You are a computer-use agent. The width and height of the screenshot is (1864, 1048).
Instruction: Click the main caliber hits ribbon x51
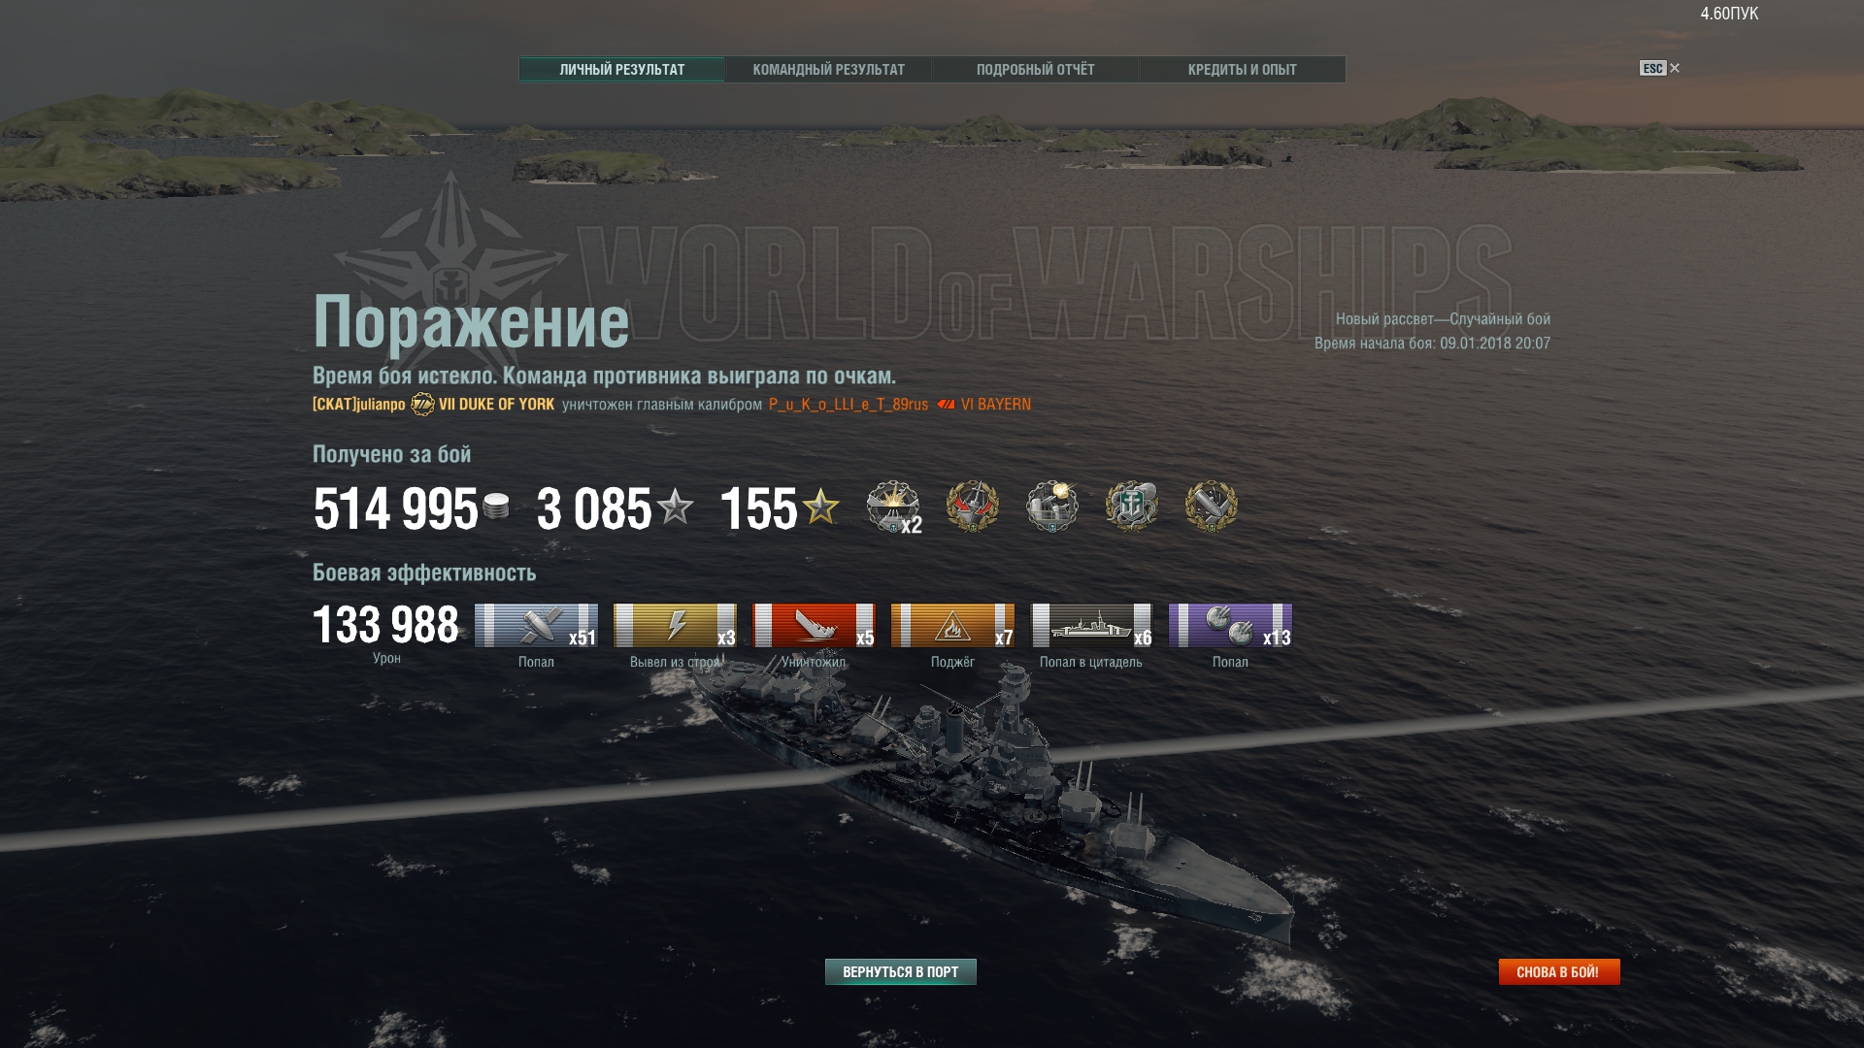pos(536,625)
